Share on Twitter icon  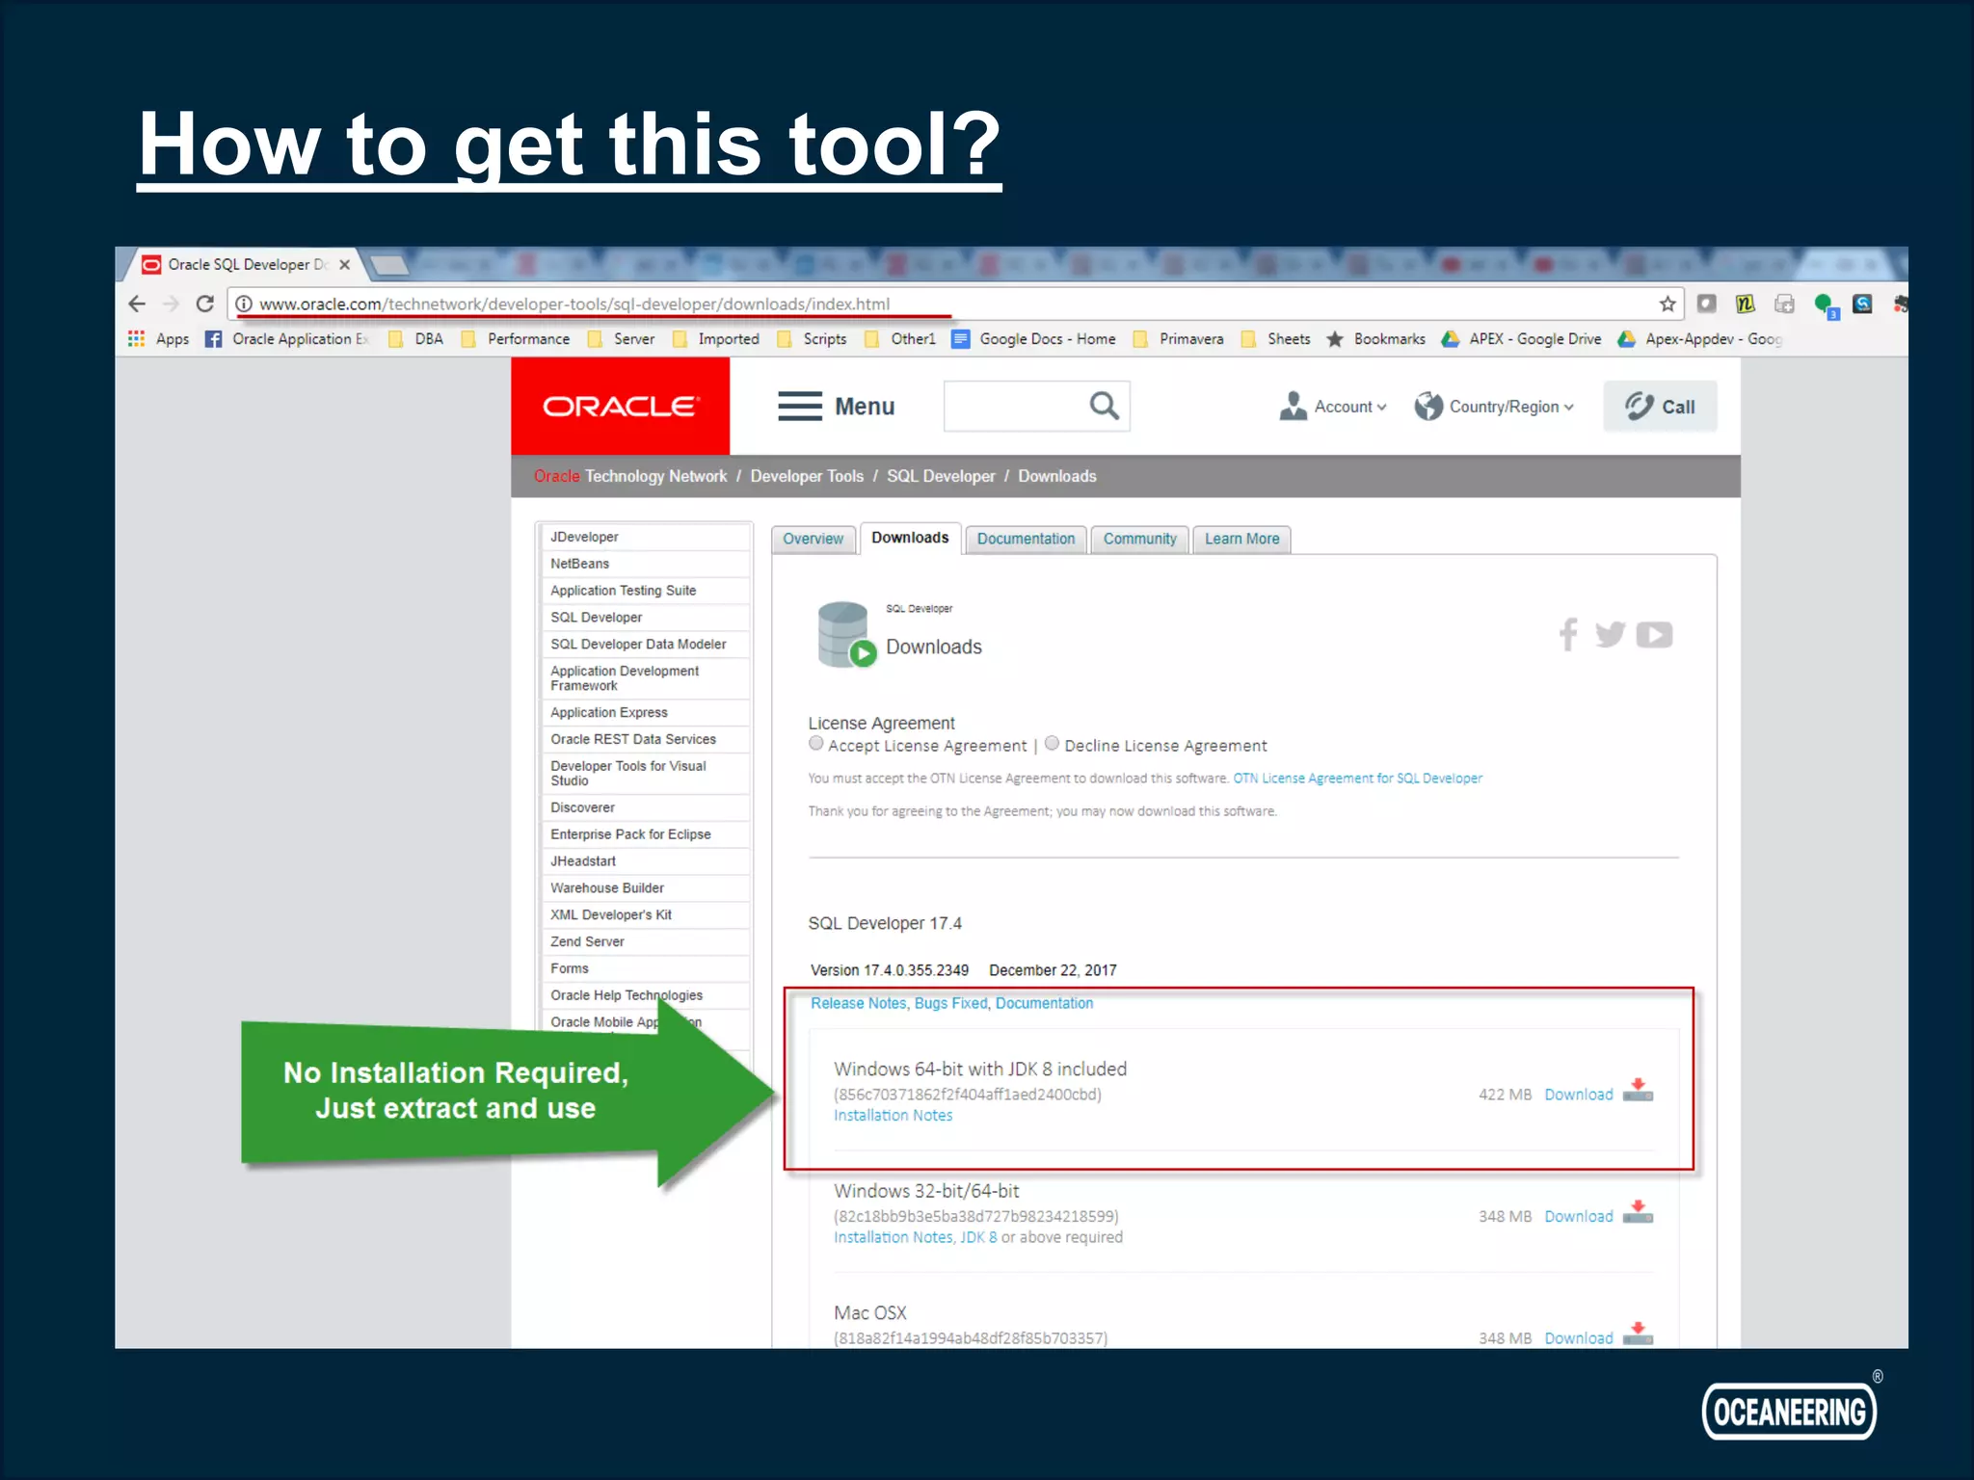[1610, 634]
